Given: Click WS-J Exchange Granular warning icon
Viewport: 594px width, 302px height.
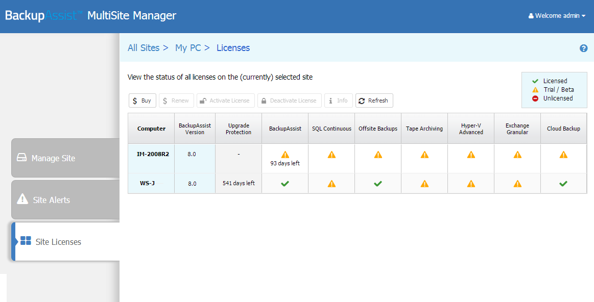Looking at the screenshot, I should coord(517,184).
